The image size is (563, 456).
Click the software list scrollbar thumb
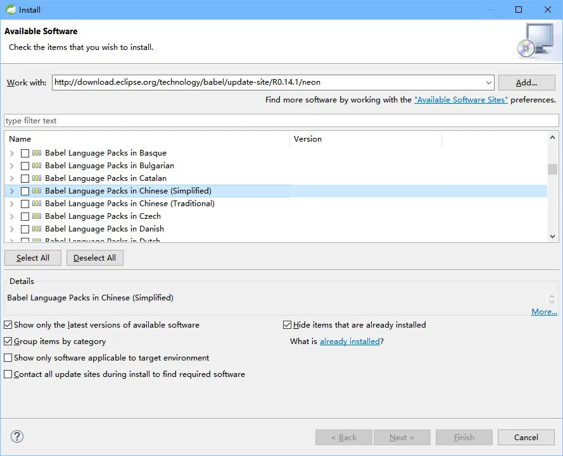[552, 169]
